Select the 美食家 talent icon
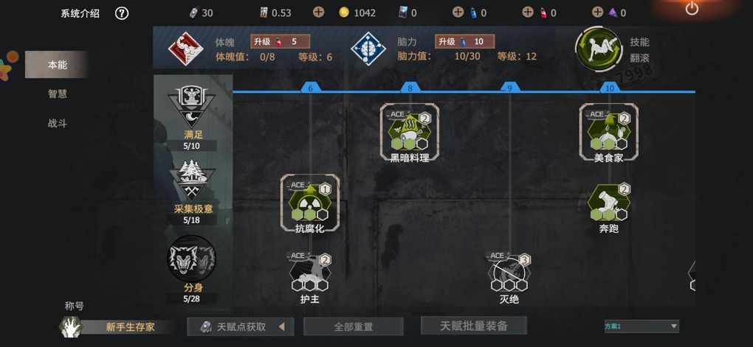The width and height of the screenshot is (753, 347). pos(608,132)
